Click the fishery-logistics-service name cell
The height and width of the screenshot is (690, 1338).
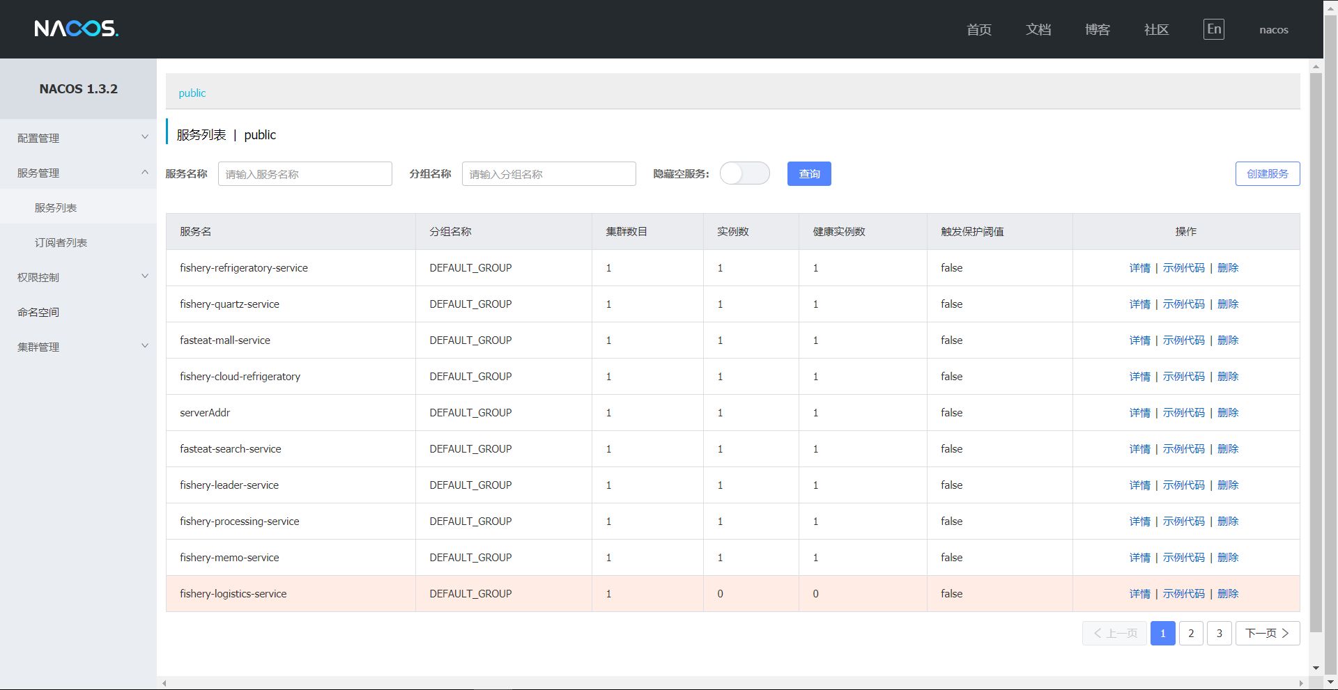[291, 593]
